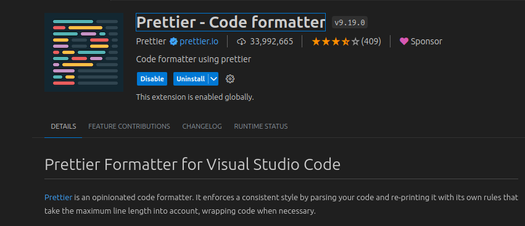Click the star rating icons
This screenshot has height=226, width=525.
click(335, 41)
